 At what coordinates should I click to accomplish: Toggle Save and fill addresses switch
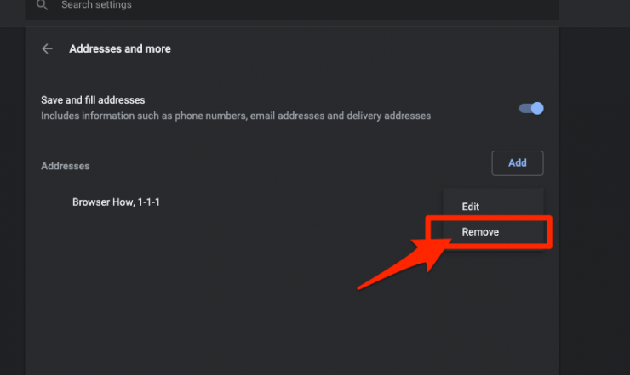tap(531, 108)
